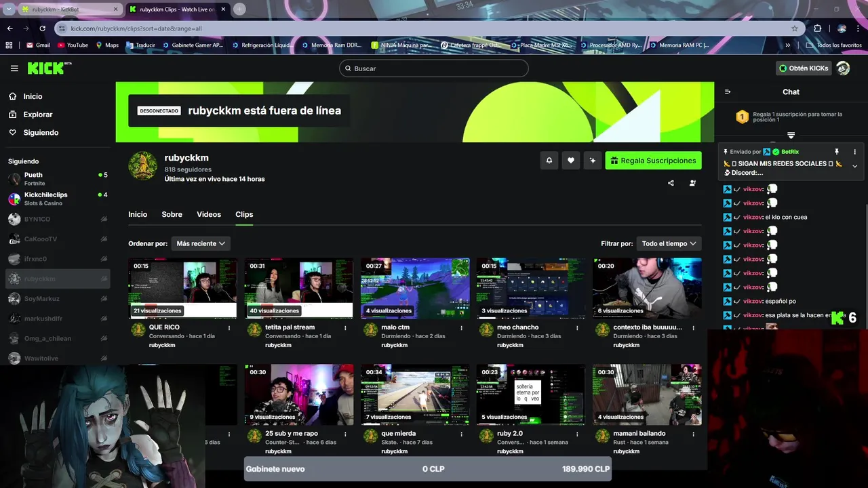Play the mamani bailando clip thumbnail
This screenshot has height=488, width=868.
pyautogui.click(x=647, y=394)
